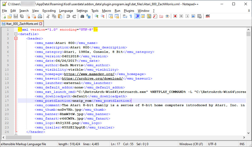Open the Settings menu
Image resolution: width=252 pixels, height=147 pixels.
[82, 11]
